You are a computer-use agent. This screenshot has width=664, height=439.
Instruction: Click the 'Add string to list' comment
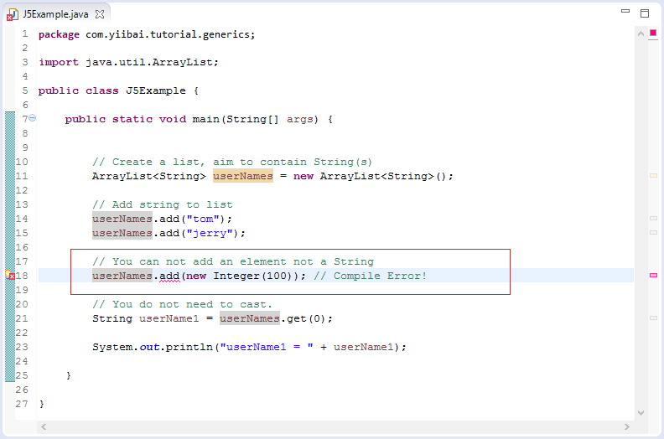(163, 204)
